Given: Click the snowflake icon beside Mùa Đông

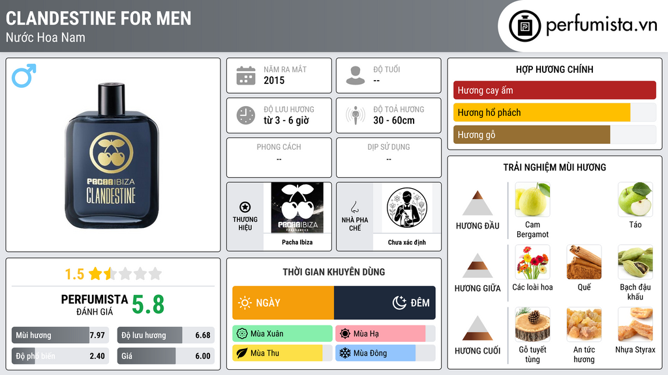Looking at the screenshot, I should pyautogui.click(x=345, y=353).
